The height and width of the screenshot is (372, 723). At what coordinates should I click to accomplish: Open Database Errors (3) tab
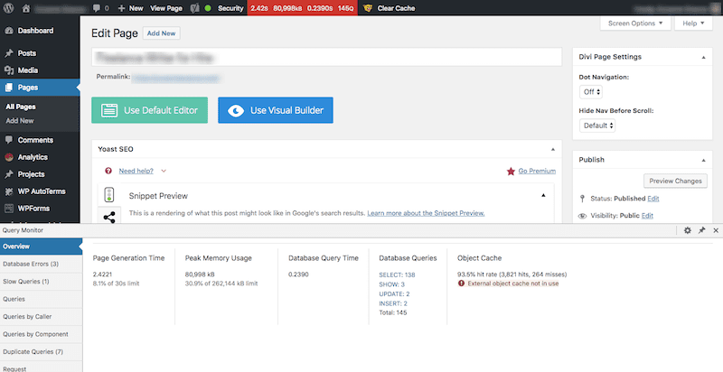[41, 265]
